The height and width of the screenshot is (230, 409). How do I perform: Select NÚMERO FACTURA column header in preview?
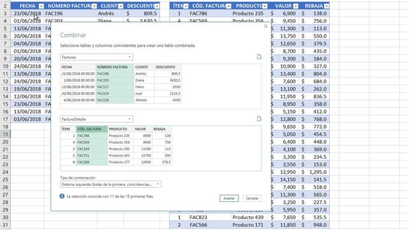pyautogui.click(x=115, y=67)
